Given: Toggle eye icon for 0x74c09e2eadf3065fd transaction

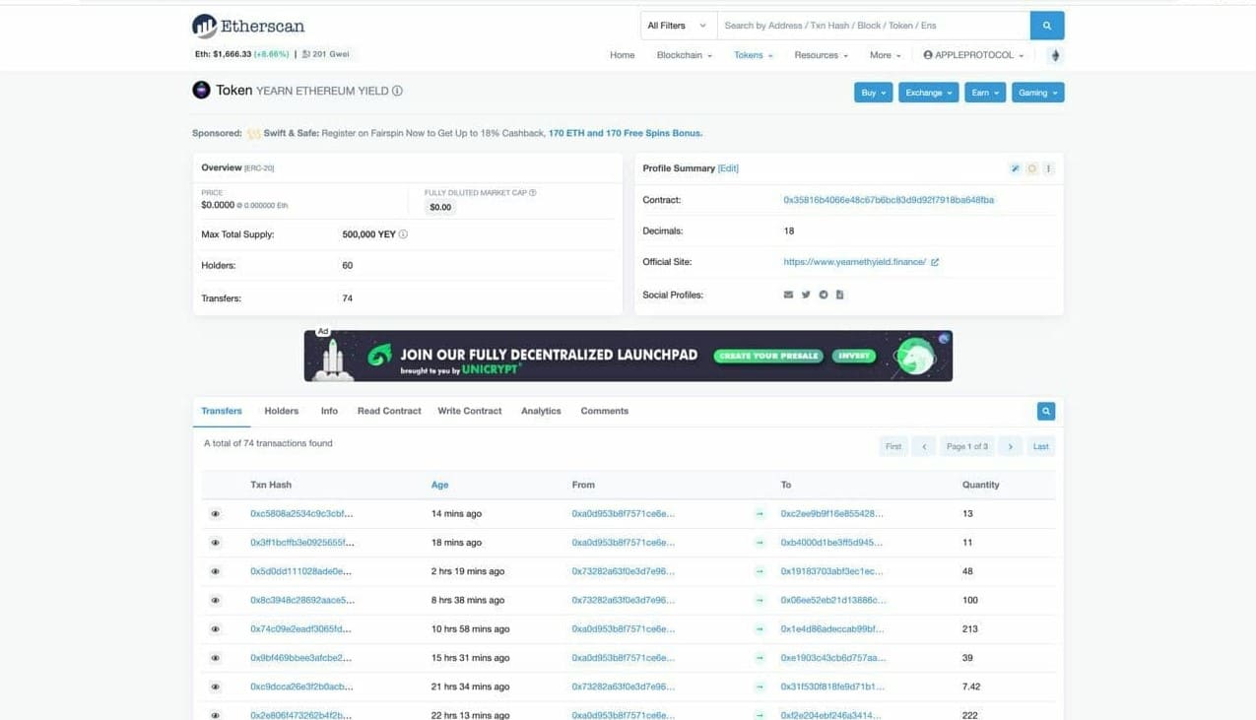Looking at the screenshot, I should [216, 629].
